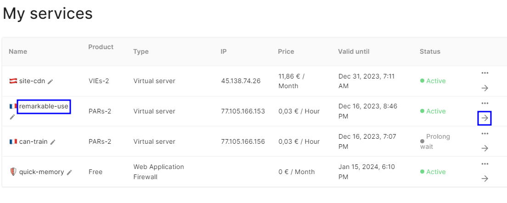Click the Valid until column header
507x203 pixels.
pos(354,51)
